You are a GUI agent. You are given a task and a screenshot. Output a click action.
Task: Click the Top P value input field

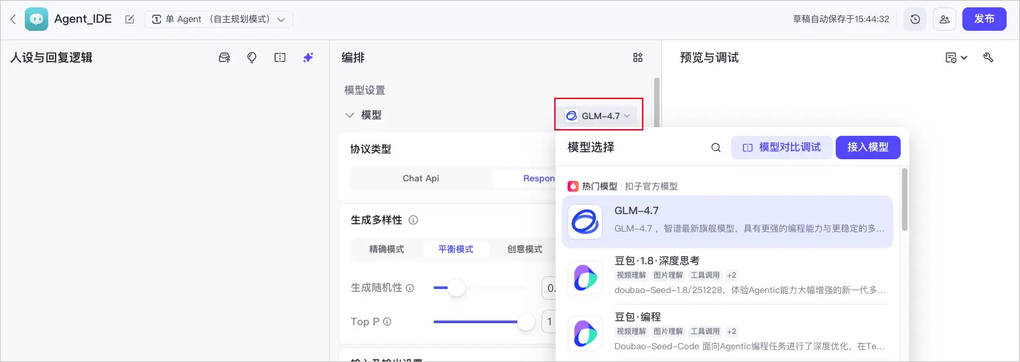tap(549, 322)
